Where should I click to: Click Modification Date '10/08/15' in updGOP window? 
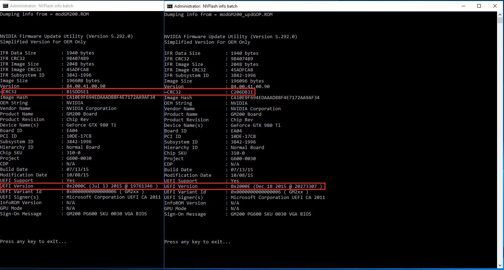pos(242,175)
